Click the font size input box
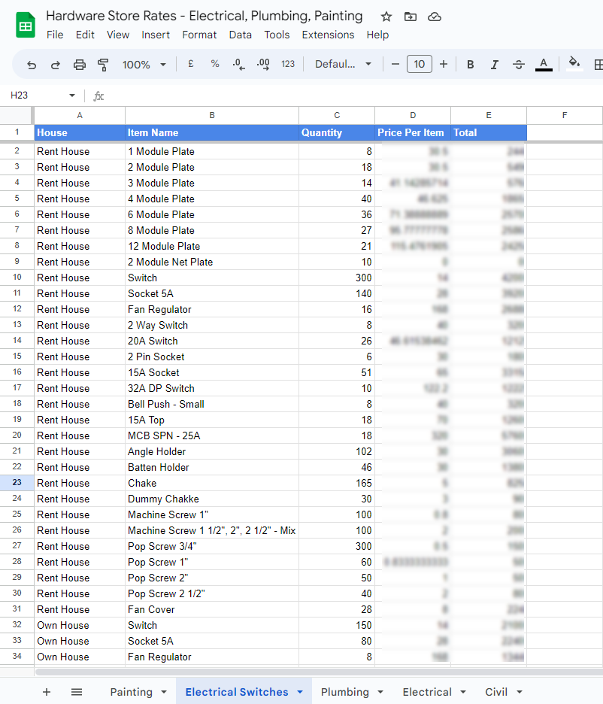This screenshot has height=704, width=603. (420, 65)
